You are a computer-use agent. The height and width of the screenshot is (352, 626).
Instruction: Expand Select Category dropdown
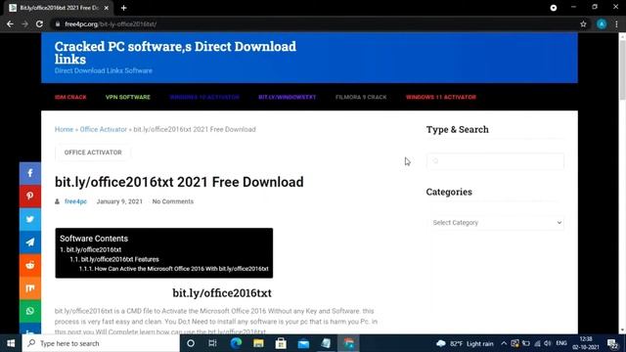click(x=495, y=223)
